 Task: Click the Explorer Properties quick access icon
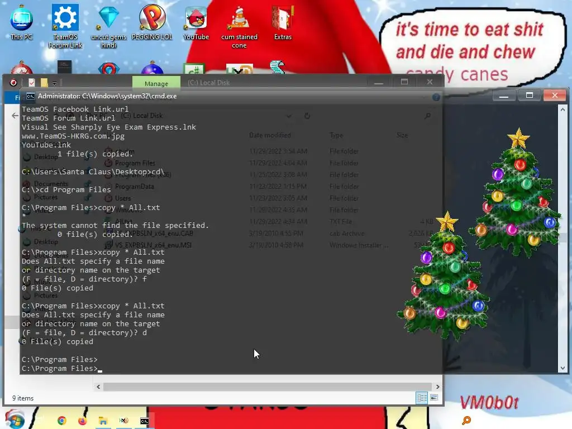pos(32,83)
